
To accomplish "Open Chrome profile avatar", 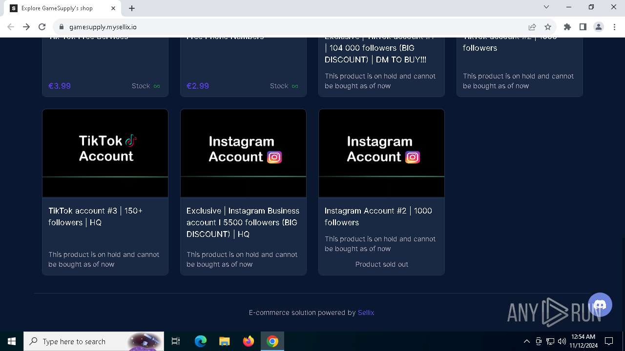I will pos(599,27).
